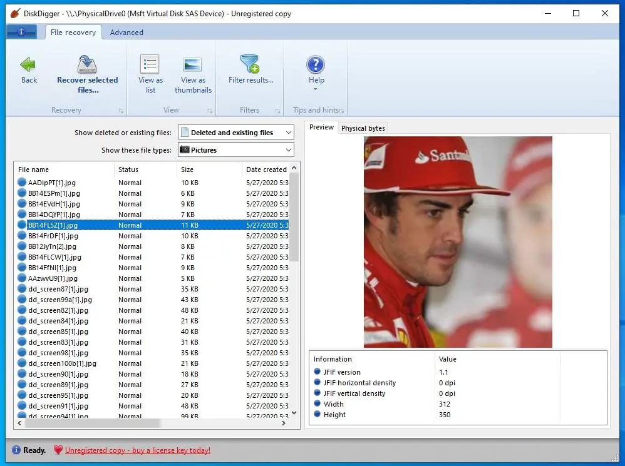Open the Filter results funnel icon
This screenshot has width=625, height=466.
coord(250,64)
